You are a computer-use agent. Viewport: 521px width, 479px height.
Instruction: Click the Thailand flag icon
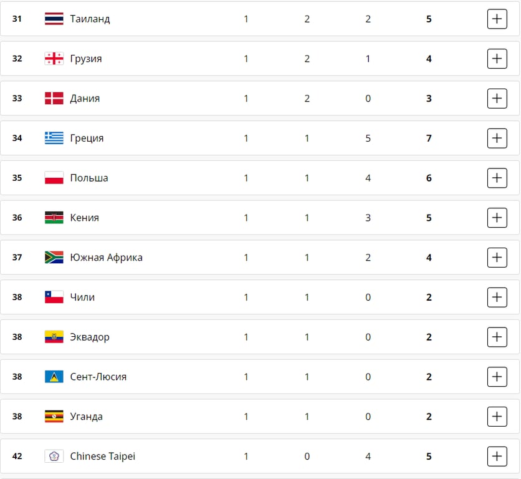tap(54, 19)
